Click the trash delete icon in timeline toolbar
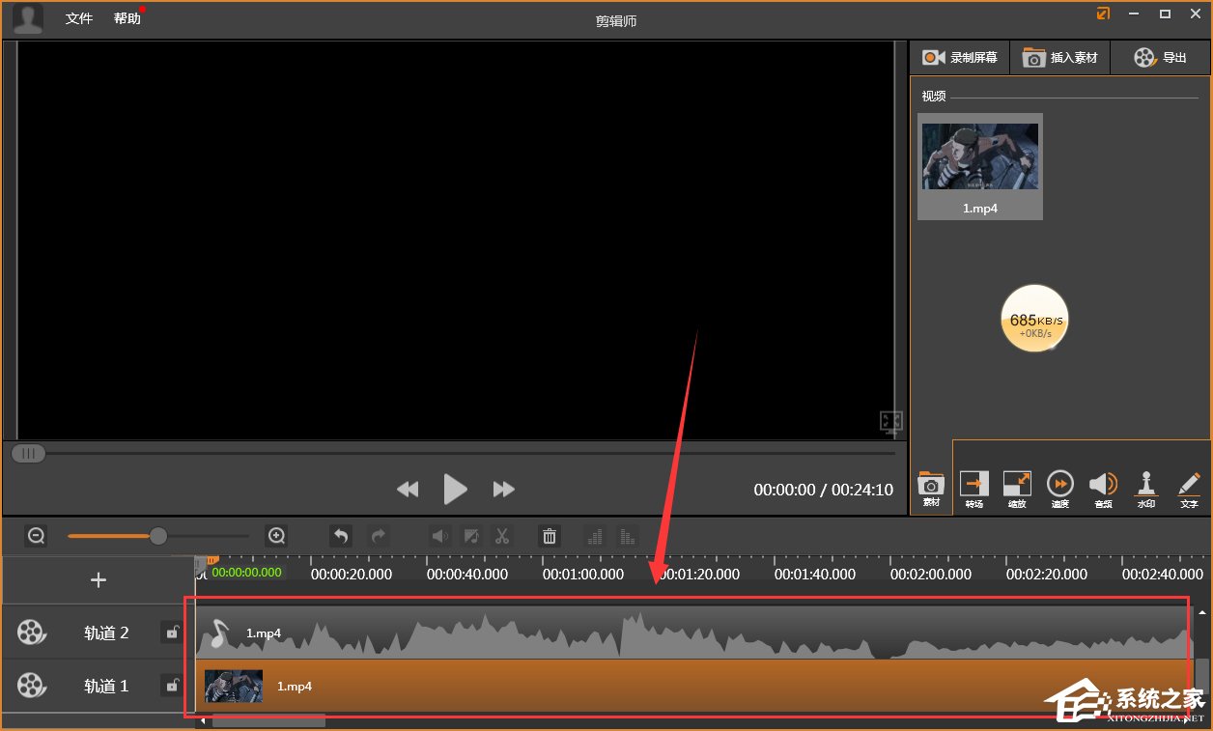The image size is (1213, 731). point(550,536)
